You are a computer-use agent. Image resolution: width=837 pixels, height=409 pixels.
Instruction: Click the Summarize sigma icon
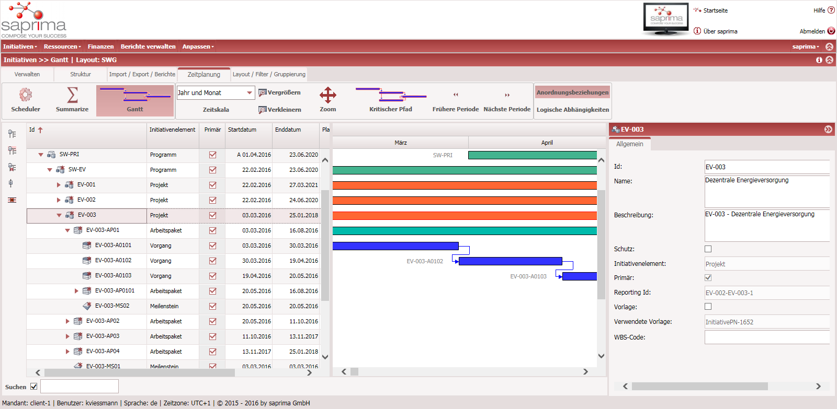click(x=72, y=95)
